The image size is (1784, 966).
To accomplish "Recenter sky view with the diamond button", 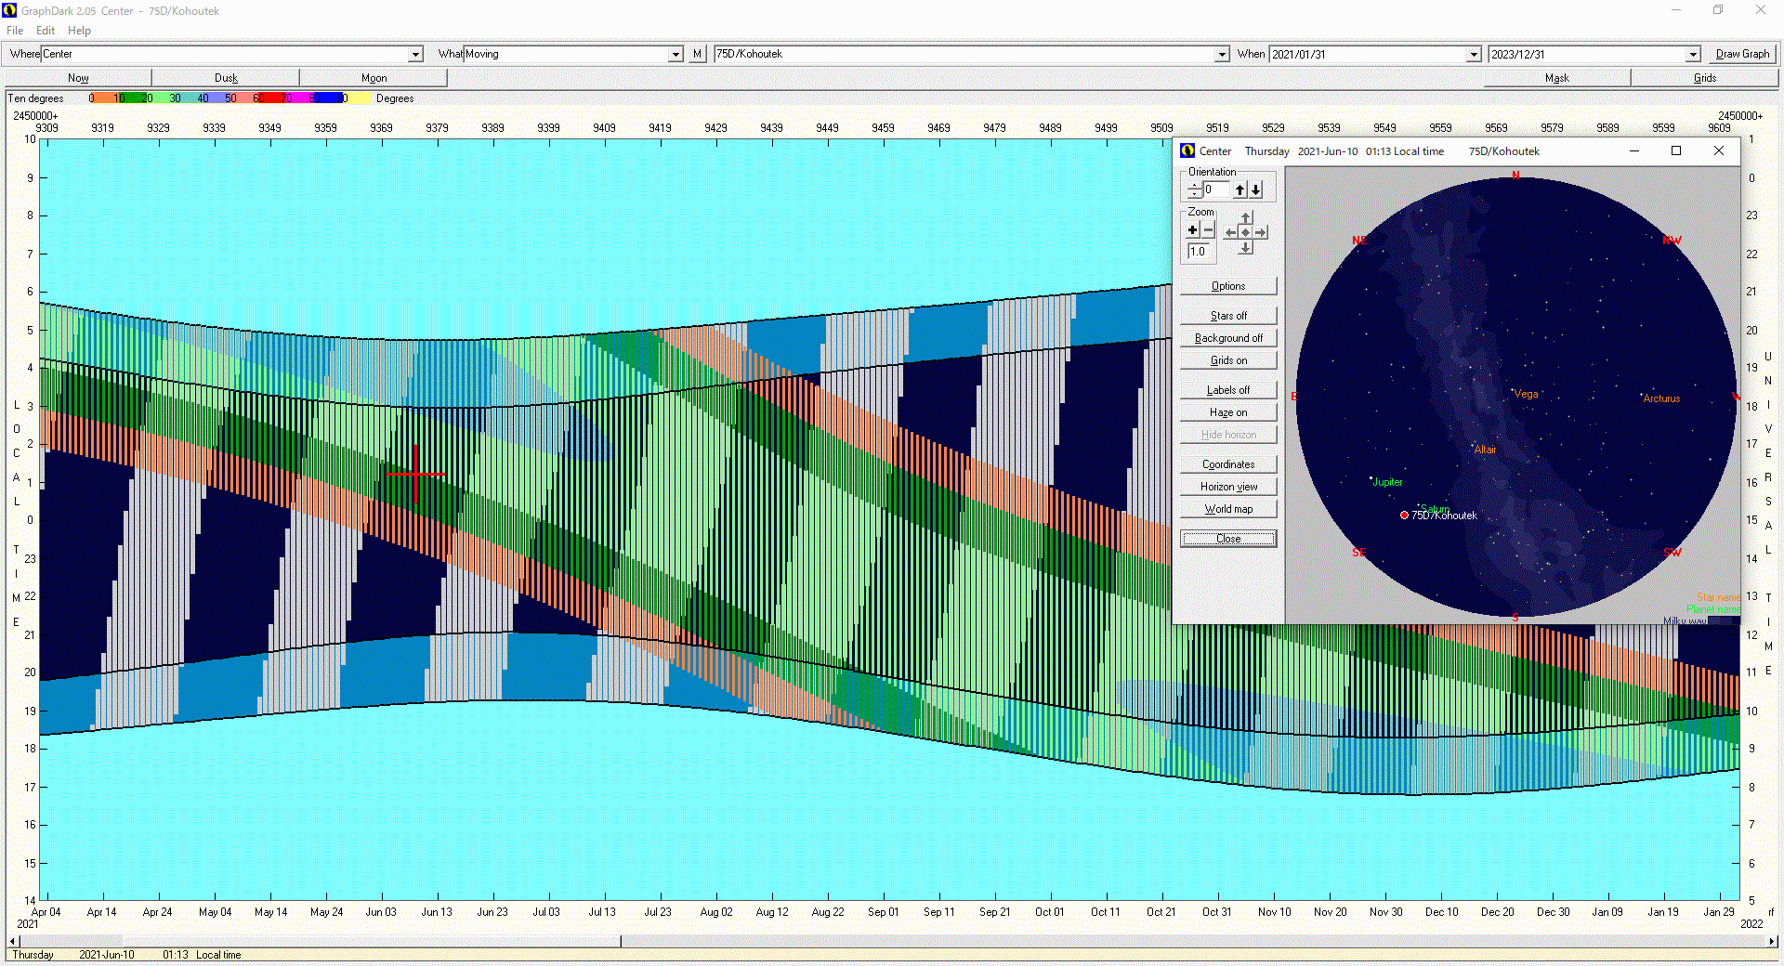I will tap(1246, 232).
